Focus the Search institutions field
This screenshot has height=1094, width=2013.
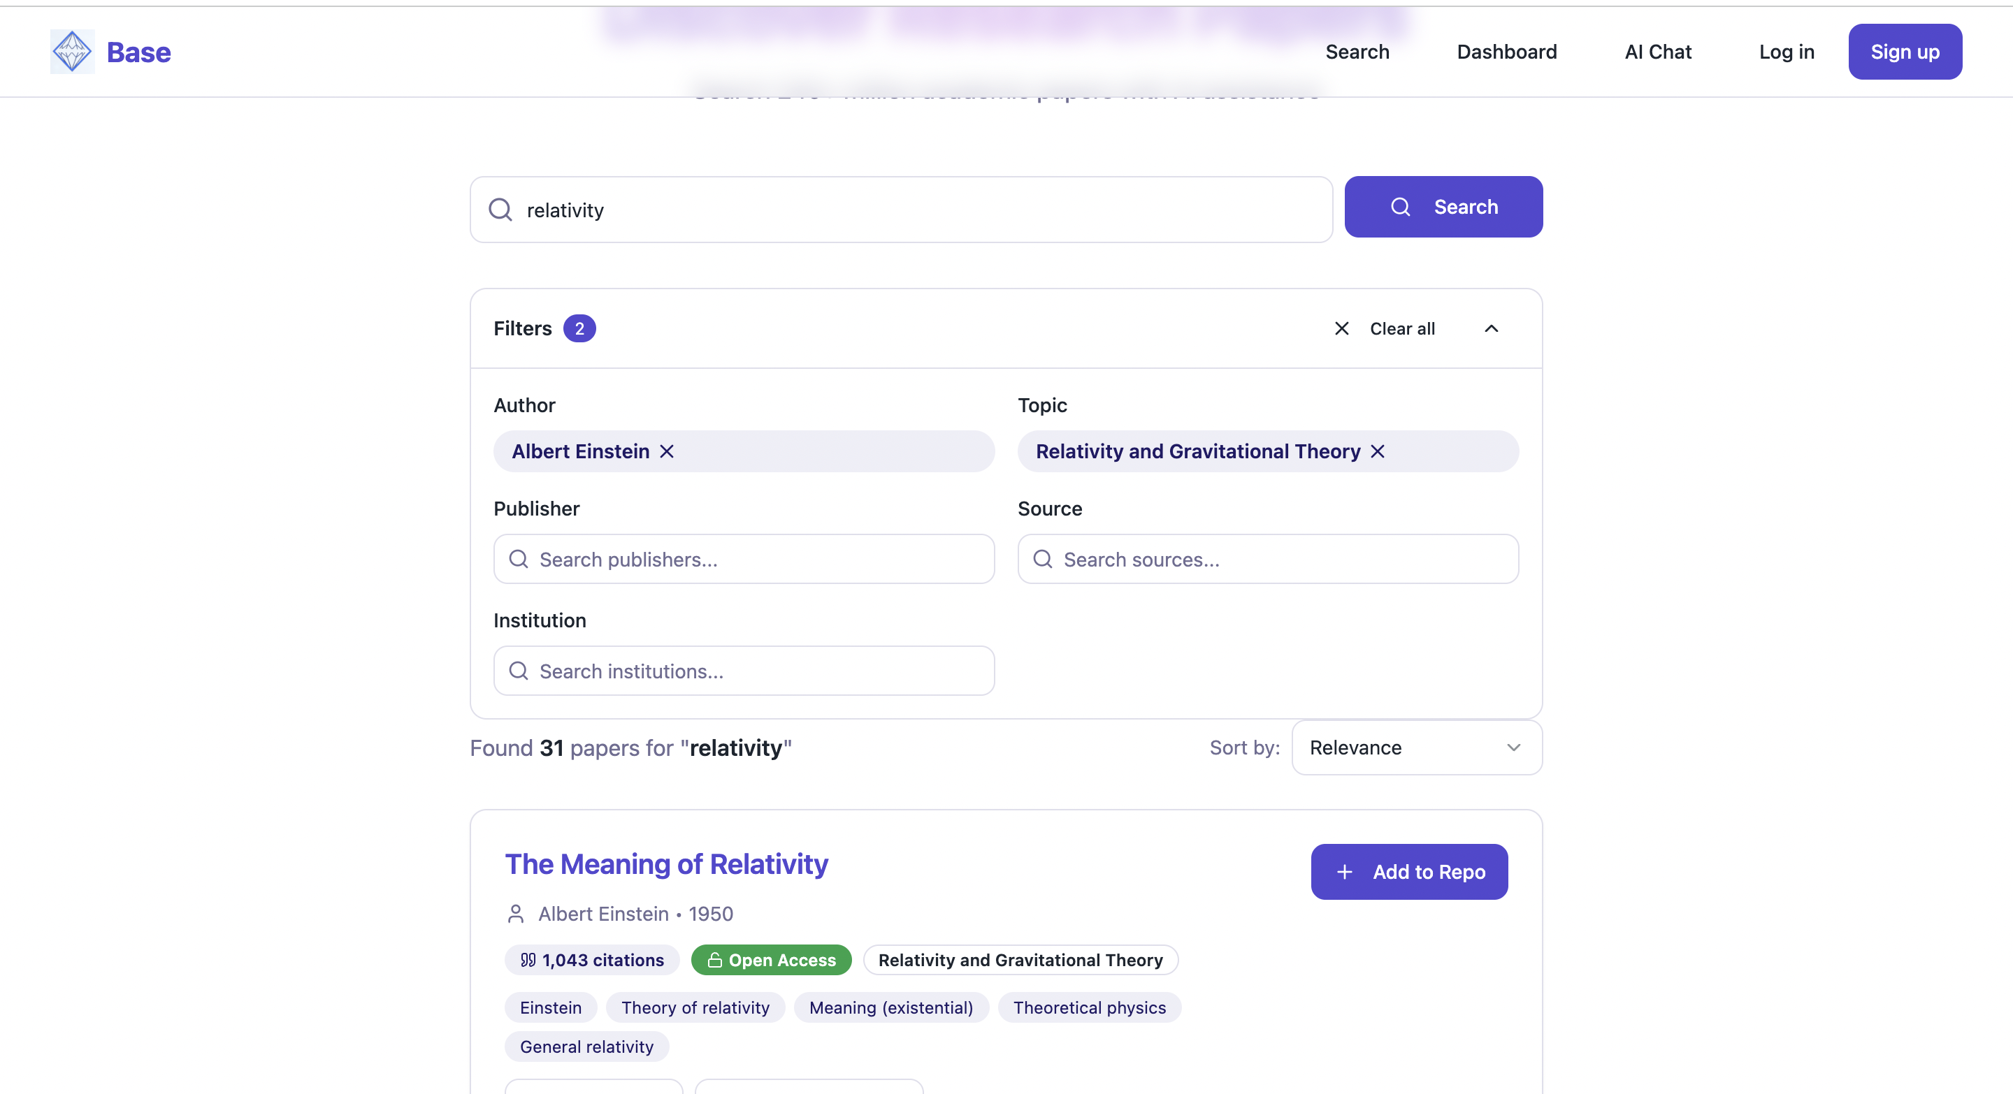pos(743,671)
